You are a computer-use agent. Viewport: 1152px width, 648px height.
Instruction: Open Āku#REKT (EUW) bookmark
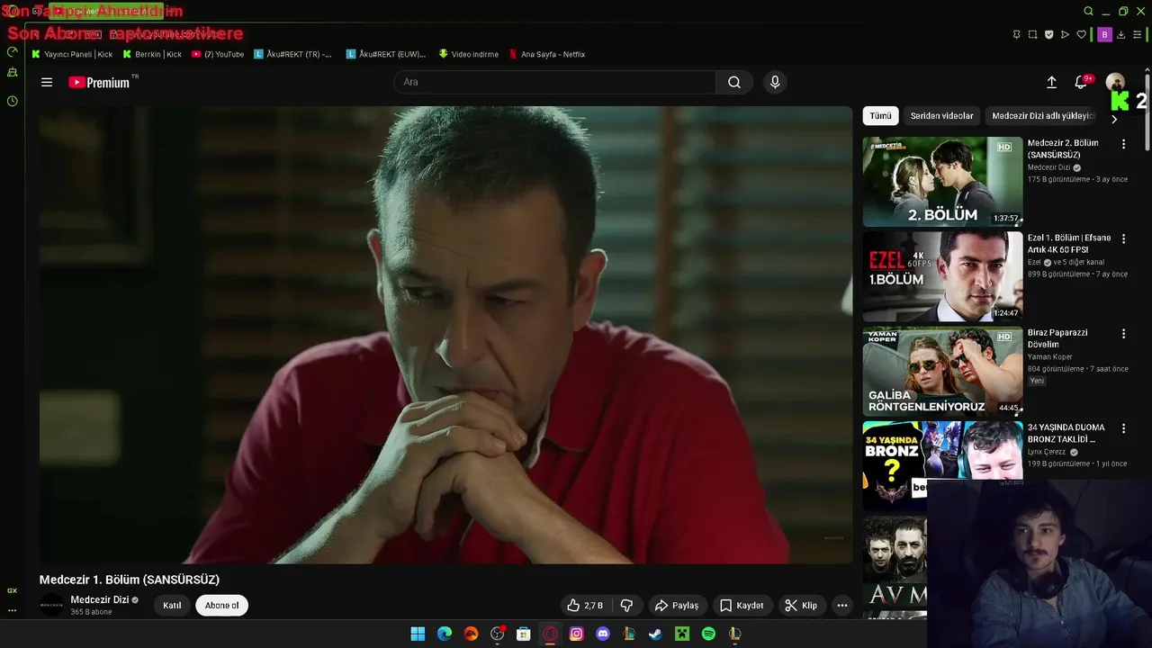pyautogui.click(x=386, y=54)
